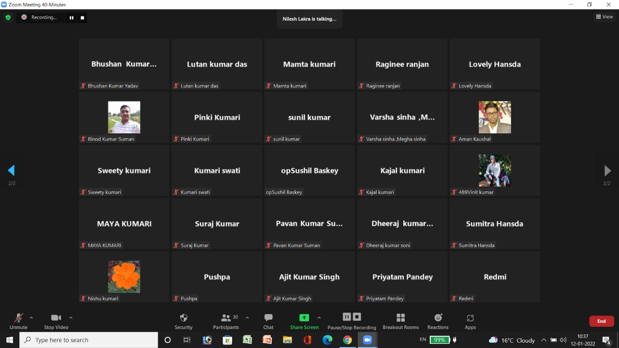Open Microsoft Edge from taskbar
The height and width of the screenshot is (348, 619).
pyautogui.click(x=327, y=340)
